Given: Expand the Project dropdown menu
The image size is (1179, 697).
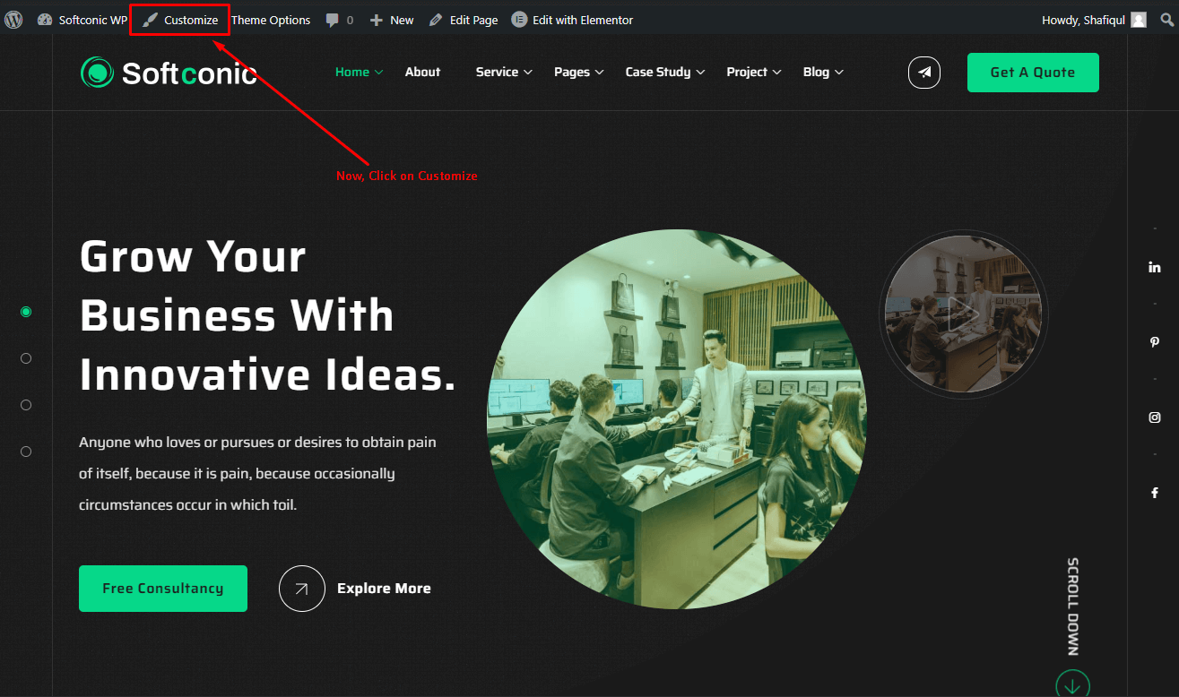Looking at the screenshot, I should (x=753, y=72).
